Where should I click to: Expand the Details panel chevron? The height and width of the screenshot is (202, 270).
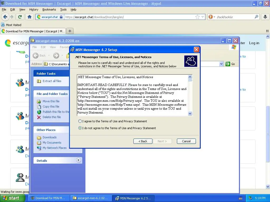[x=78, y=160]
